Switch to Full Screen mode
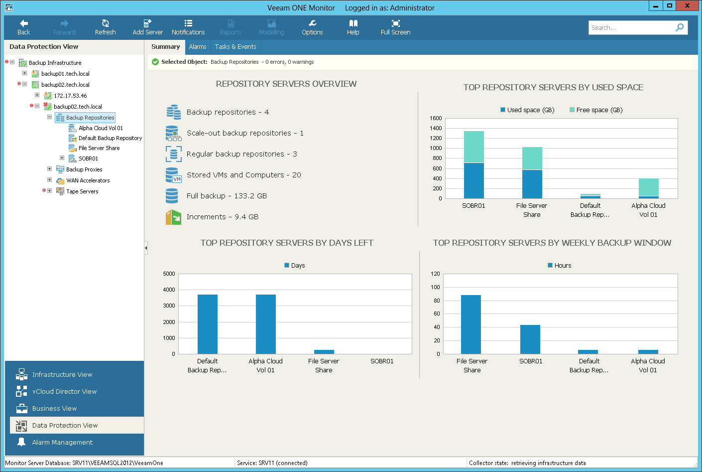Screen dimensions: 702x472 [x=395, y=27]
